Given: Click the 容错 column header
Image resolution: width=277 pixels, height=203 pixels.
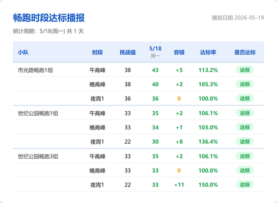Looking at the screenshot, I should [179, 53].
